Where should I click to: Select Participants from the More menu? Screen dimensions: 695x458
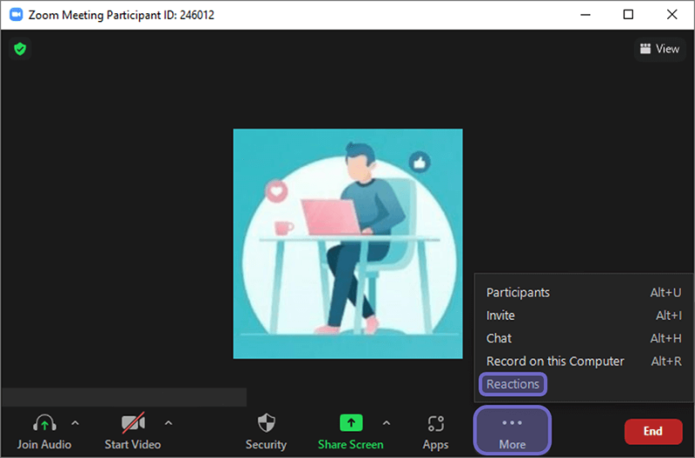(x=584, y=293)
